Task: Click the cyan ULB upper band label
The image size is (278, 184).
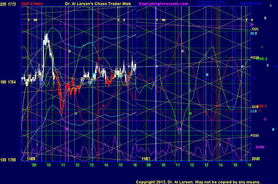Action: point(254,33)
